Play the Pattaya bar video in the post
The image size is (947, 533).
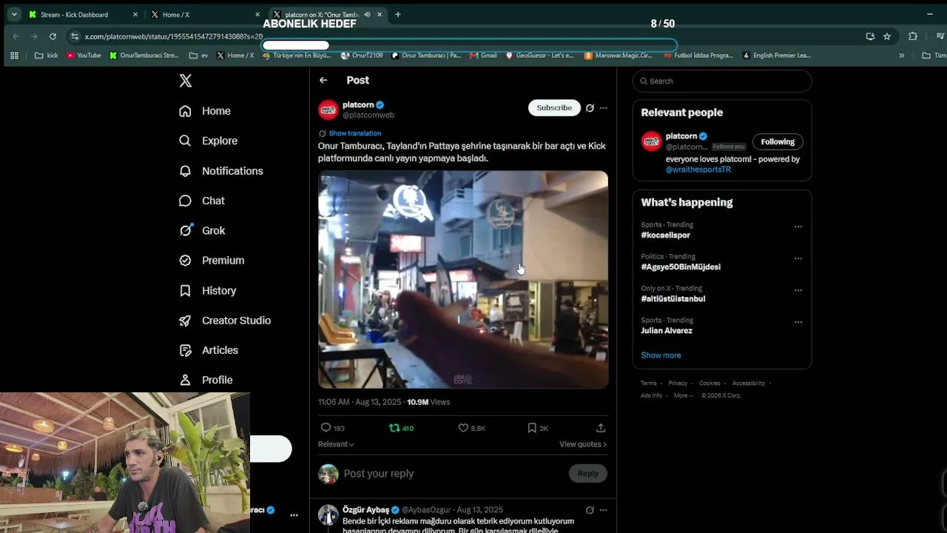[463, 280]
